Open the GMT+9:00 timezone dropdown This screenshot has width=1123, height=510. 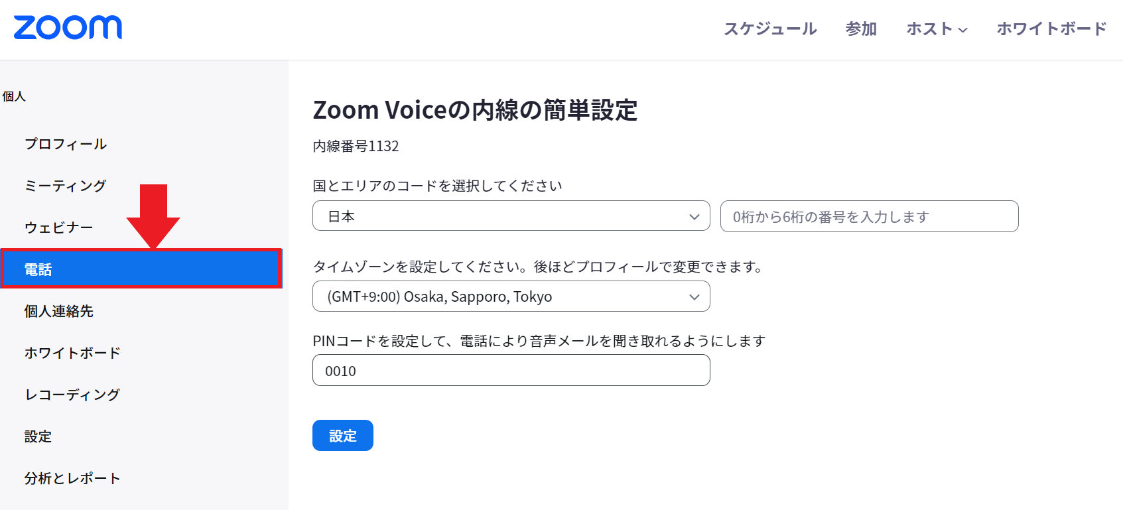511,296
